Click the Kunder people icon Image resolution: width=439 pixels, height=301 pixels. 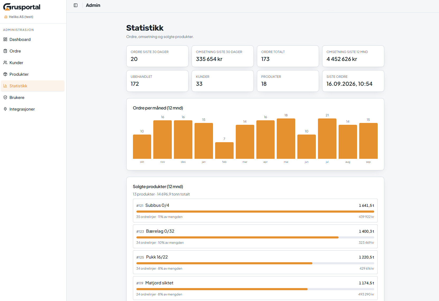tap(5, 63)
